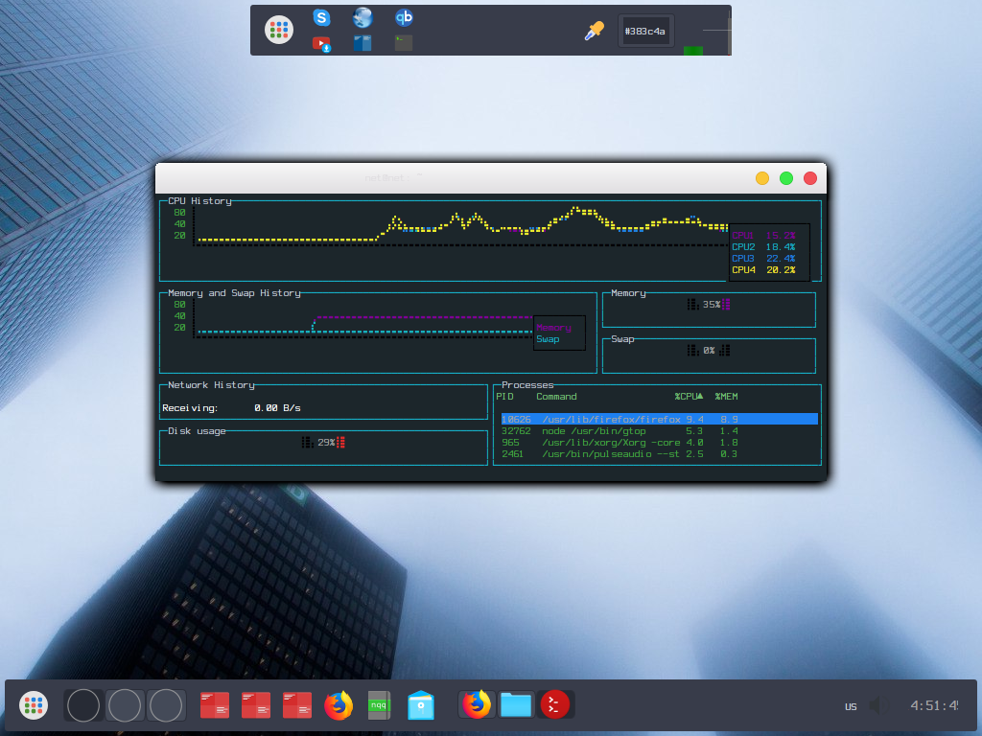Click the purple Memory legend label
982x736 pixels.
tap(553, 328)
